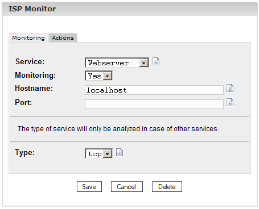This screenshot has width=259, height=209.
Task: Click the Hostname: label text
Action: 34,88
